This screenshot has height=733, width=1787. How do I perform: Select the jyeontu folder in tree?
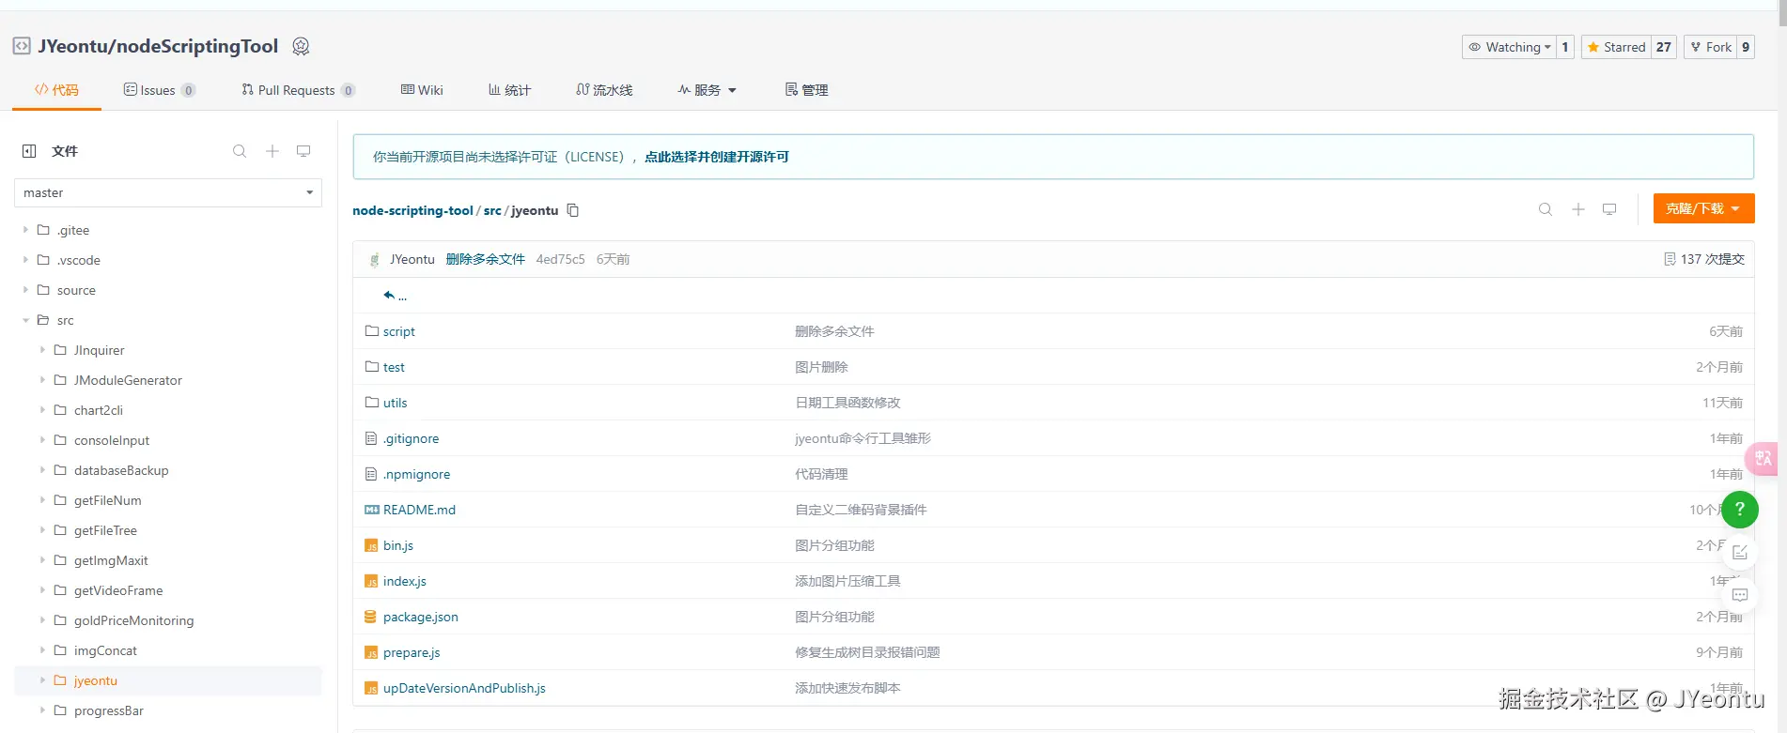[96, 680]
